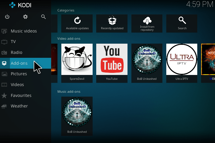Open BoB Unleashed video add-on
The width and height of the screenshot is (215, 143).
(147, 63)
